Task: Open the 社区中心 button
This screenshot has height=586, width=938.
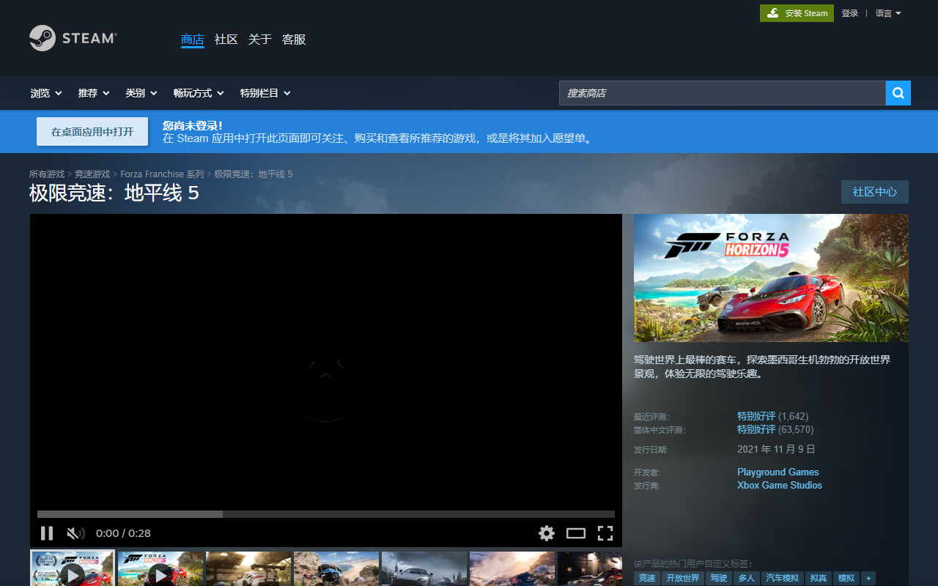Action: [x=875, y=192]
